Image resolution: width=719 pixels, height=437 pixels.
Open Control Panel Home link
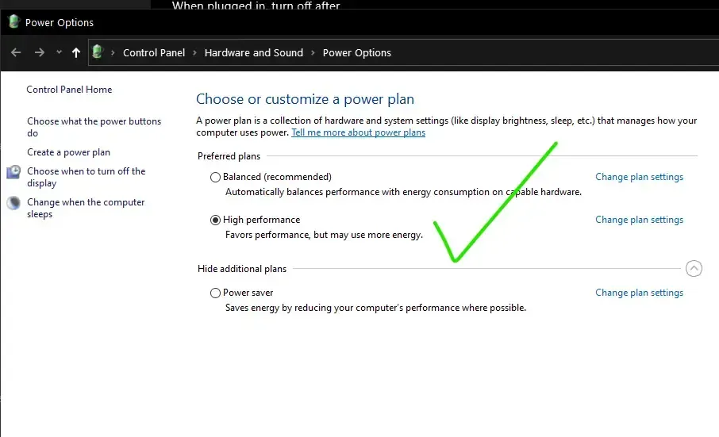[69, 90]
